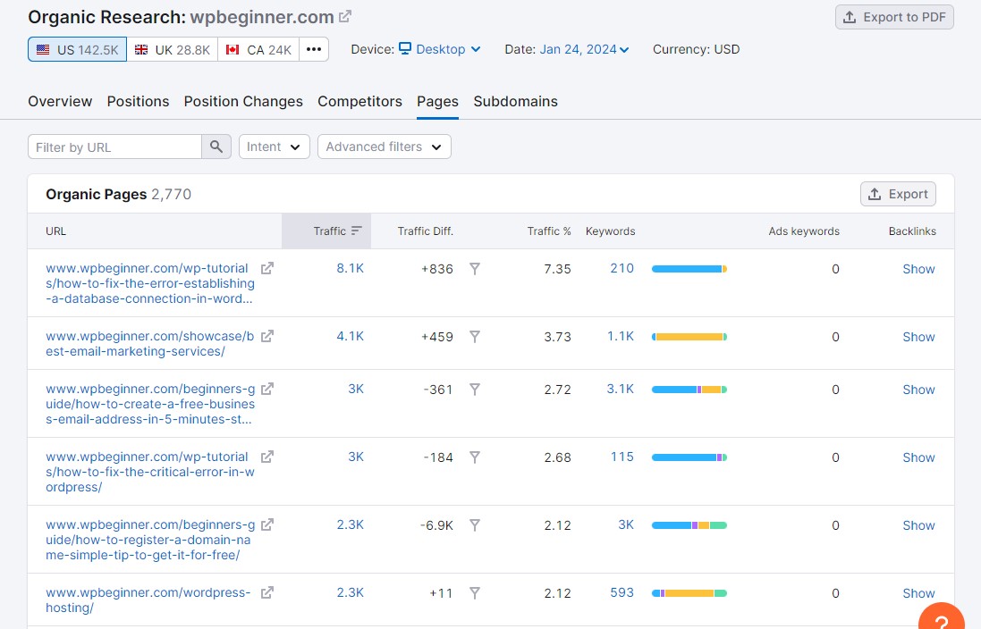Image resolution: width=981 pixels, height=629 pixels.
Task: Open the best-email-marketing-services showcase URL
Action: click(x=150, y=344)
